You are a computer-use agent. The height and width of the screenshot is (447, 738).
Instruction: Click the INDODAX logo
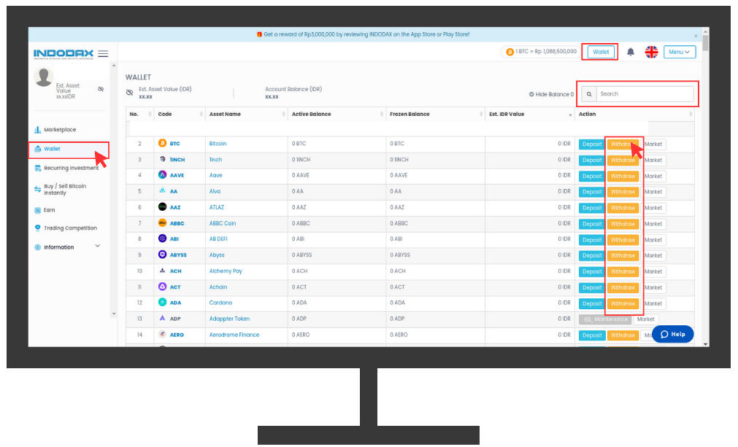[64, 53]
